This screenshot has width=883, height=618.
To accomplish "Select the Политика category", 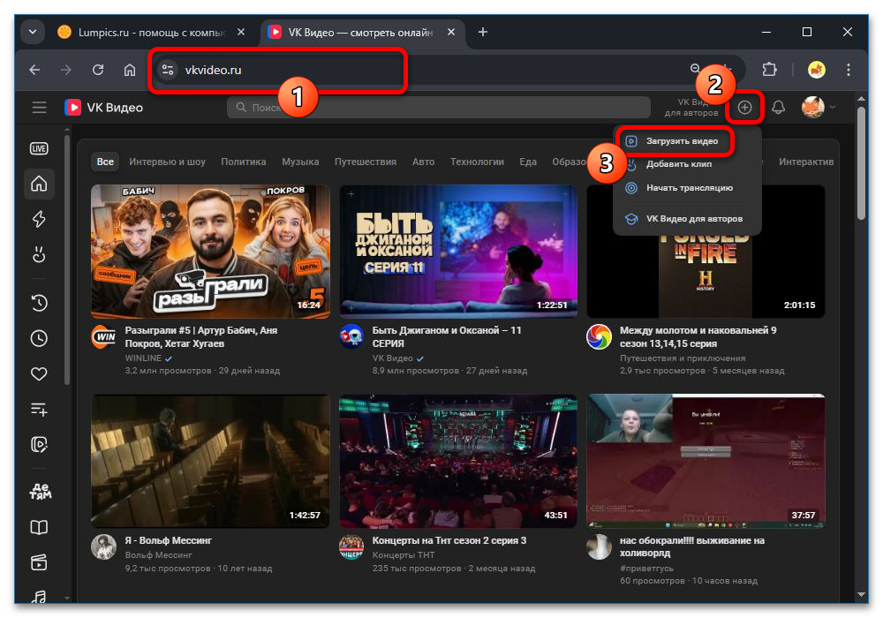I will tap(244, 162).
